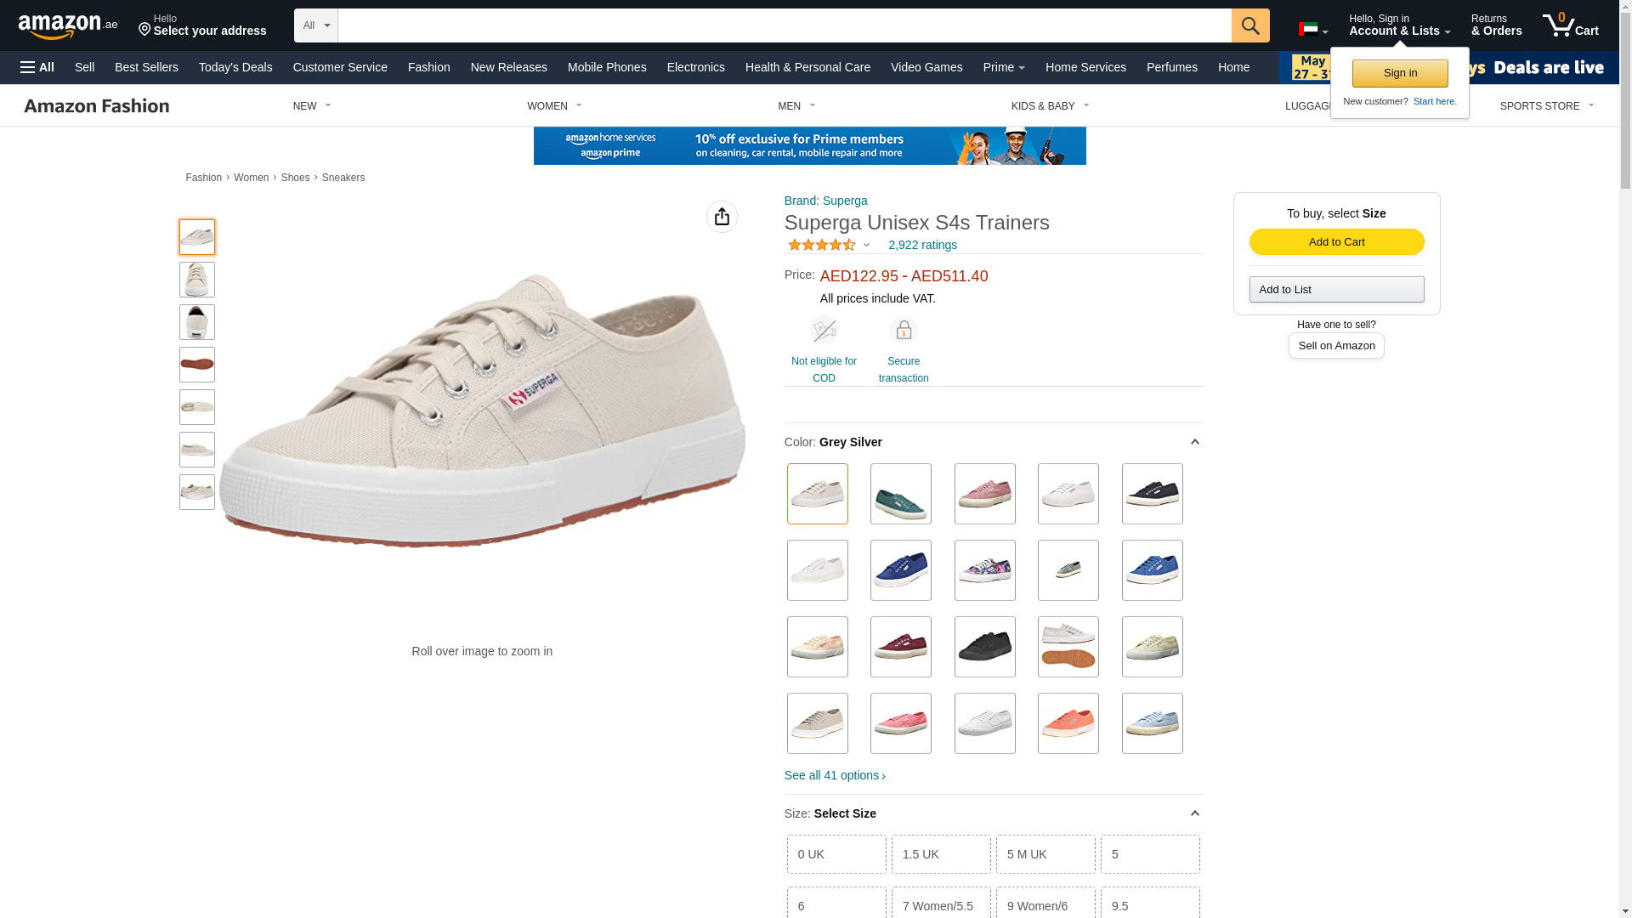This screenshot has width=1632, height=918.
Task: Select size 0 UK
Action: (836, 854)
